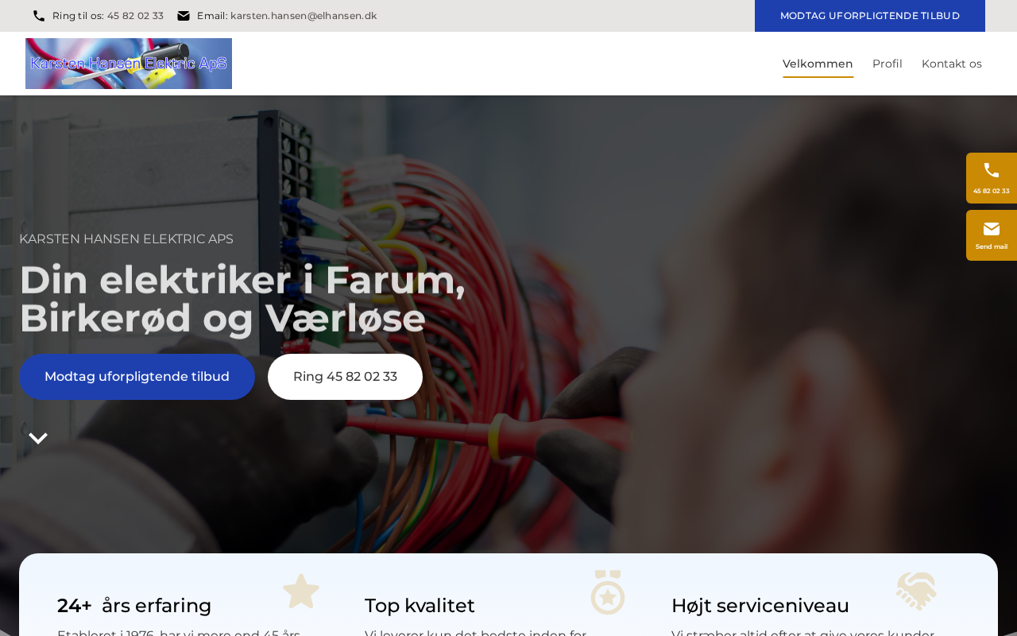Screen dimensions: 1017x636
Task: Click the envelope icon beside Email
Action: [184, 16]
